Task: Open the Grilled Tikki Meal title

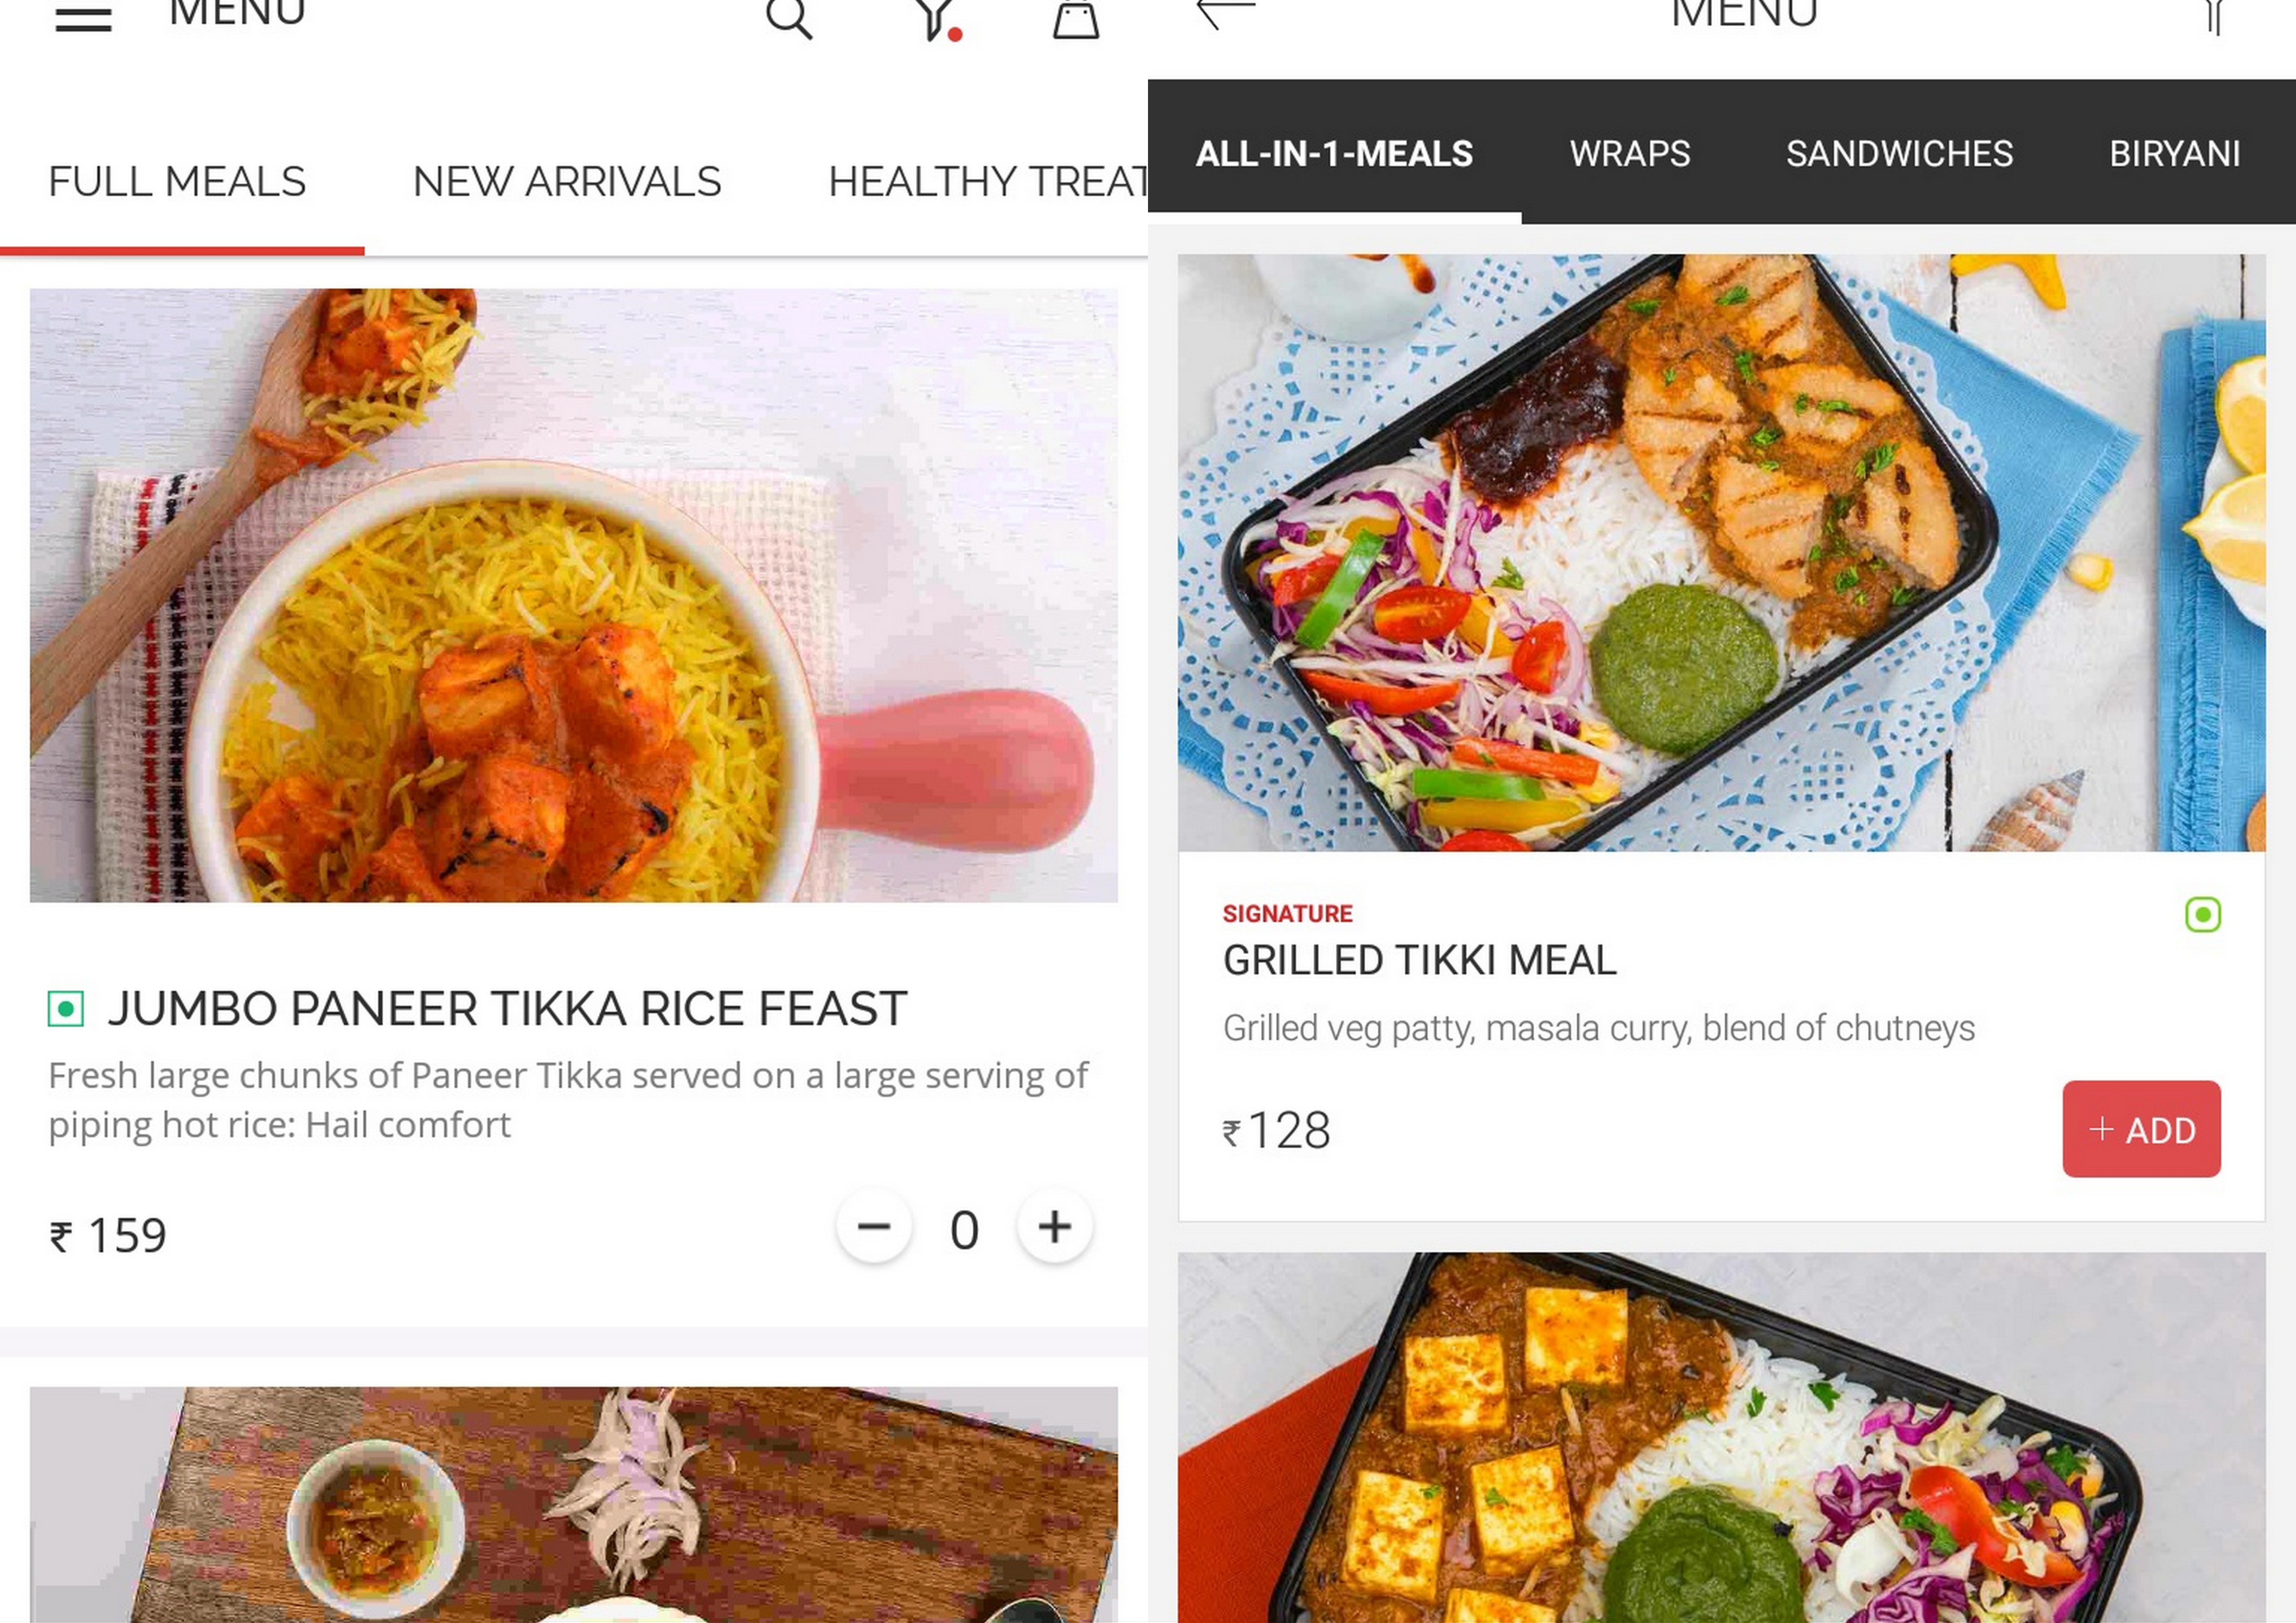Action: (x=1419, y=961)
